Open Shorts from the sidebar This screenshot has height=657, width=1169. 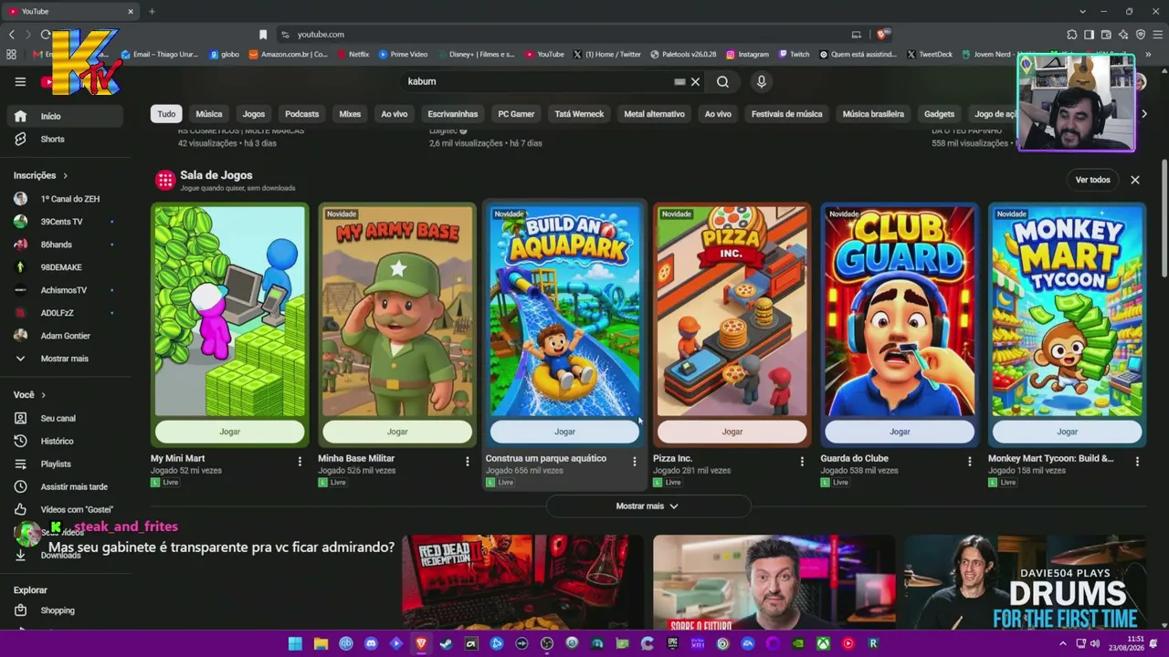(x=64, y=139)
